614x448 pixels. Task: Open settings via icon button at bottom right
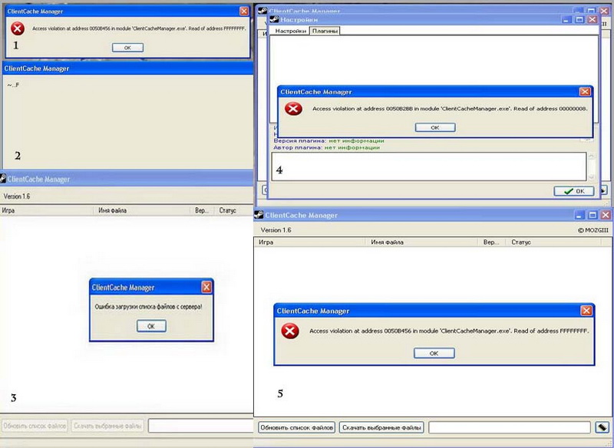[x=602, y=427]
